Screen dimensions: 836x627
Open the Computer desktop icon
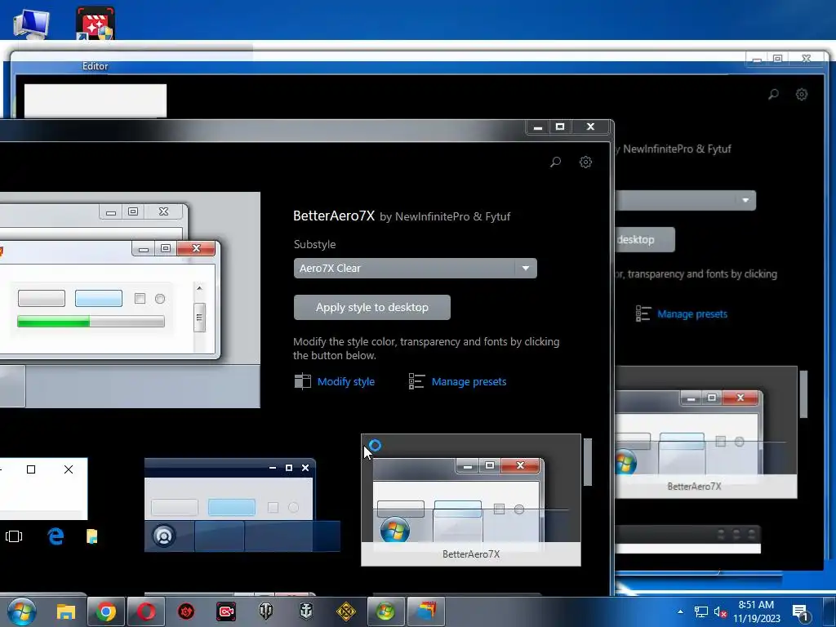[x=31, y=24]
